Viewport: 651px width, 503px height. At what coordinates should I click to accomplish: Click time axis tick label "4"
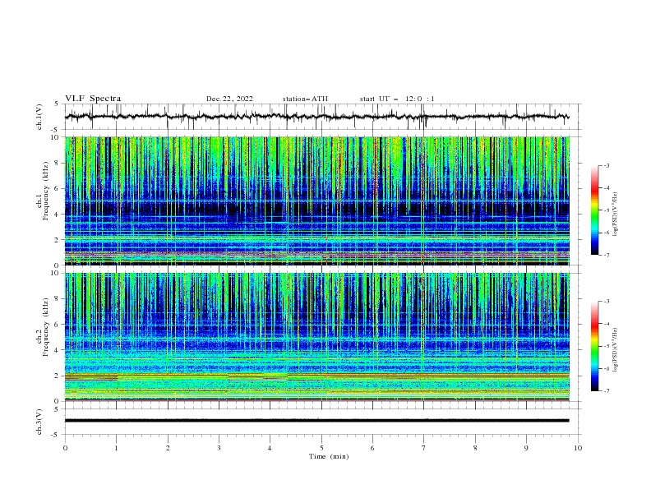pyautogui.click(x=270, y=448)
